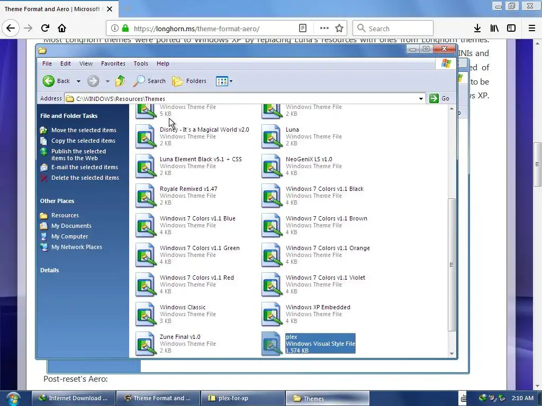Select the Windows Classic theme icon

[x=146, y=315]
